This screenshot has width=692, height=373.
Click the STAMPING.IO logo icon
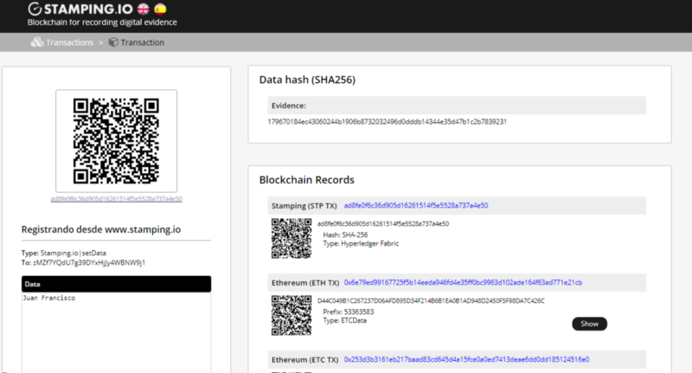[35, 9]
